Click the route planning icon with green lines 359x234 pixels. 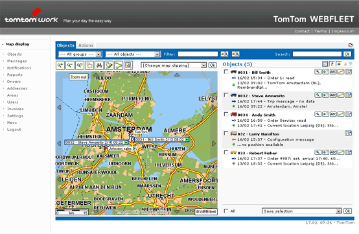pos(119,65)
